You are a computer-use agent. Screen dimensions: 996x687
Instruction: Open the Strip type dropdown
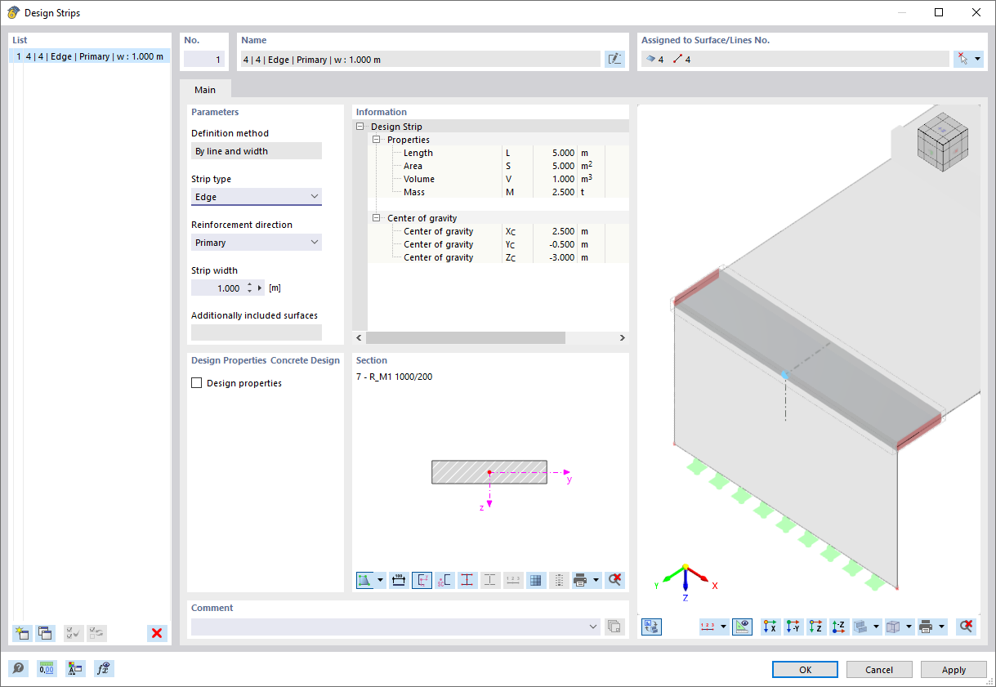(314, 196)
